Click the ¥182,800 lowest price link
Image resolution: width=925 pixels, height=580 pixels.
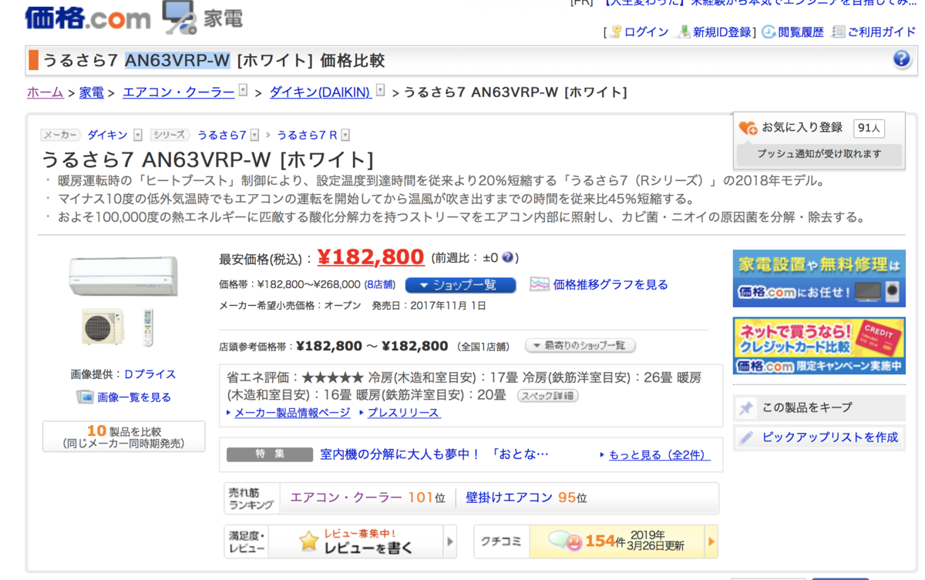point(371,256)
